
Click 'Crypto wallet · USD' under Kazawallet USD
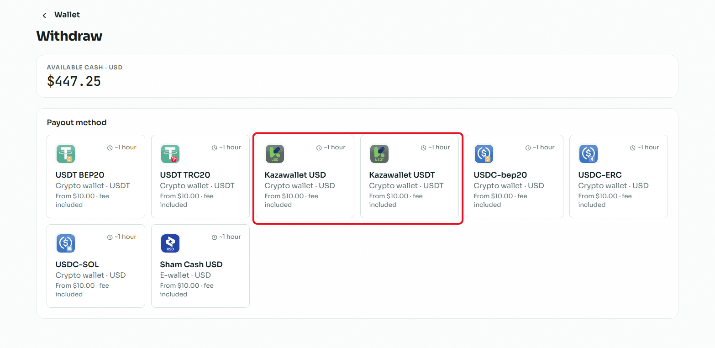tap(300, 186)
